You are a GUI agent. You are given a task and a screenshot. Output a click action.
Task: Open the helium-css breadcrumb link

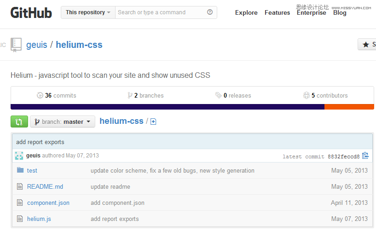121,121
